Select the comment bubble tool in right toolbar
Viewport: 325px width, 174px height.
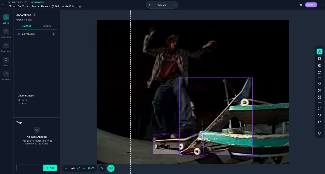tap(319, 108)
